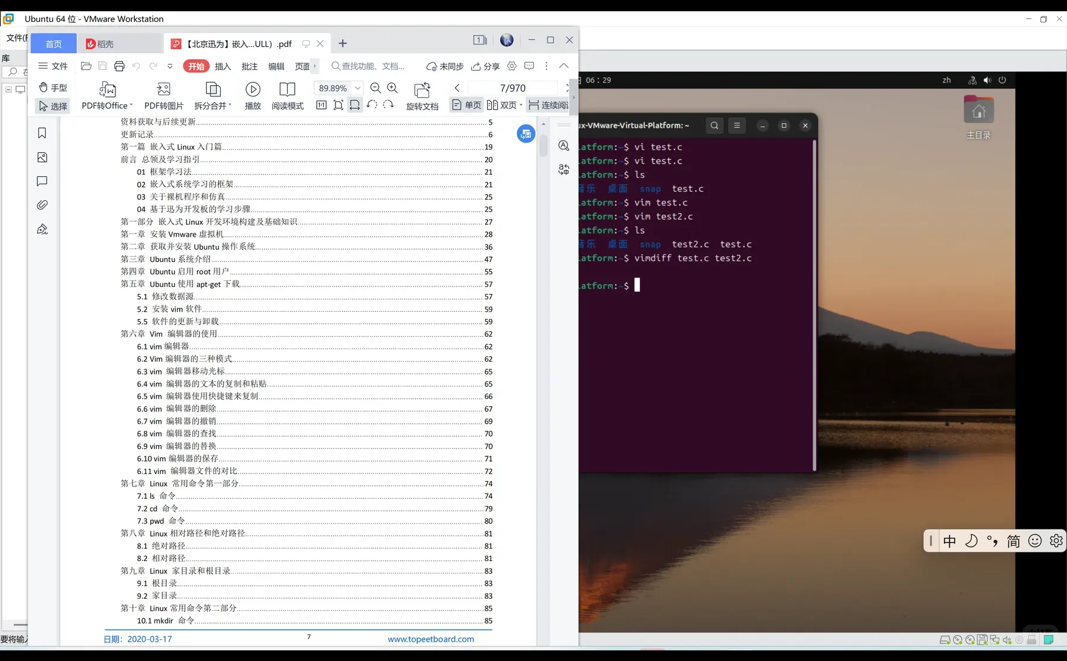Start the 播放 slideshow playback
Screen dimensions: 1067x661
tap(253, 95)
